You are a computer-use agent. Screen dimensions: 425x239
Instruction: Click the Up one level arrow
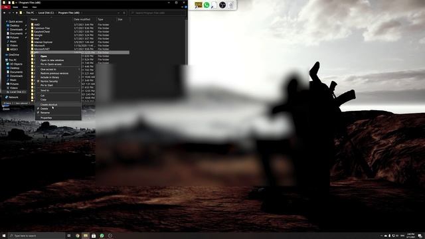click(x=17, y=13)
